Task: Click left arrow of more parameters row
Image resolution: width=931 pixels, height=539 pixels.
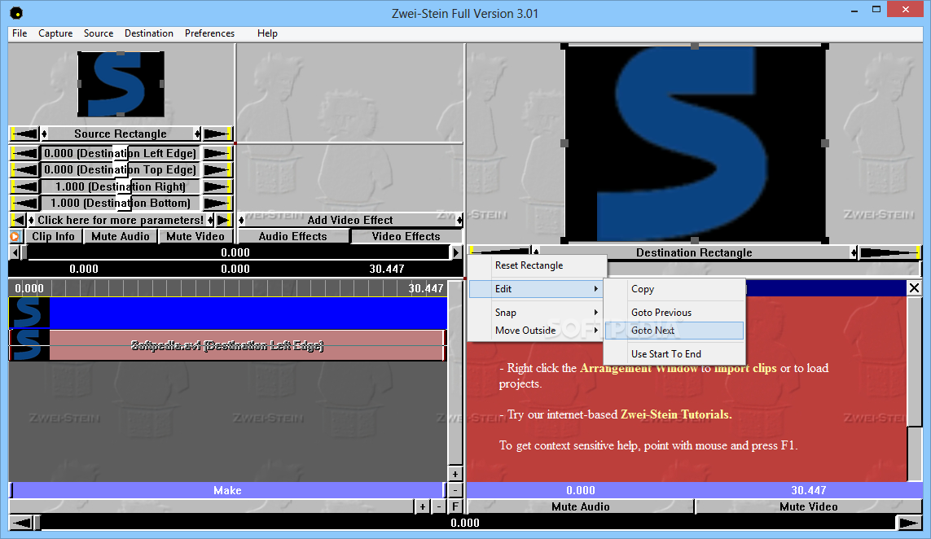Action: [19, 220]
